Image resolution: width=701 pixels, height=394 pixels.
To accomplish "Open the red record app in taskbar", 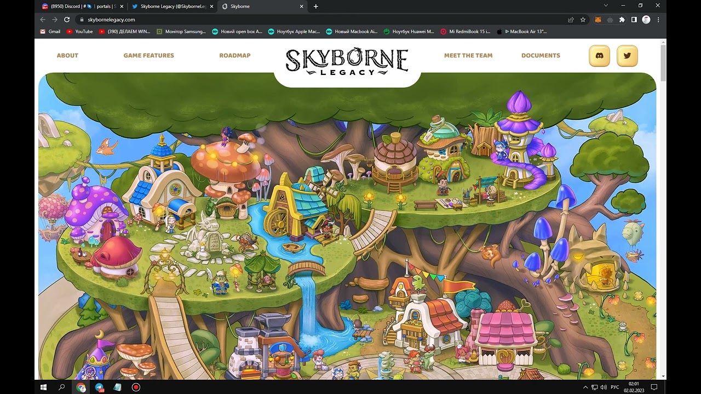I will (136, 387).
